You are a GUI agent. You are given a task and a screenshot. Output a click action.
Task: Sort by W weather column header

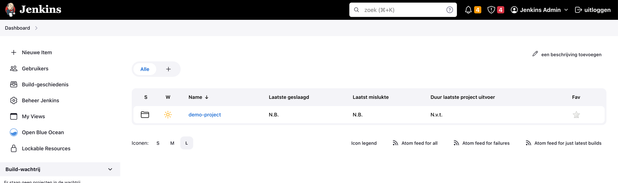168,97
